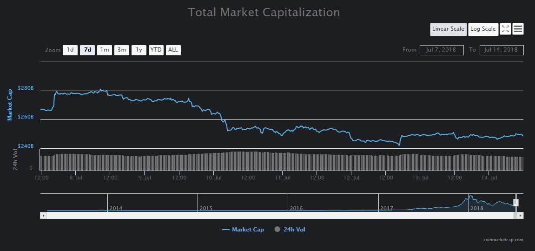The width and height of the screenshot is (535, 251).
Task: Click the navigator horizontal scrollbar track
Action: point(279,216)
